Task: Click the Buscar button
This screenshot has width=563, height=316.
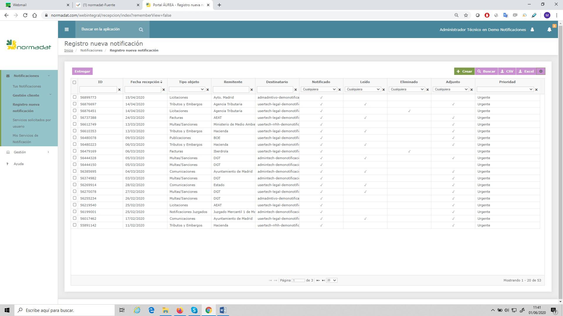Action: click(486, 71)
